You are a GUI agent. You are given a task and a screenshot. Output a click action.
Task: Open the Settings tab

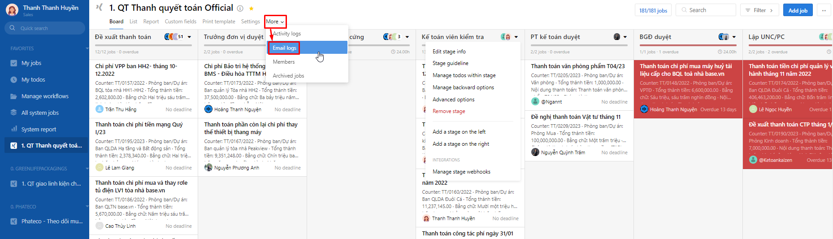tap(251, 22)
